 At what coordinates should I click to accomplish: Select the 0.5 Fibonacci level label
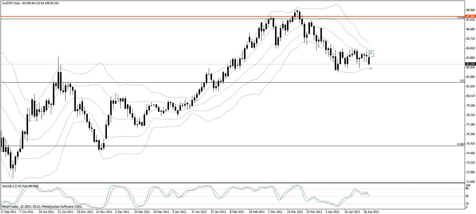[x=462, y=81]
